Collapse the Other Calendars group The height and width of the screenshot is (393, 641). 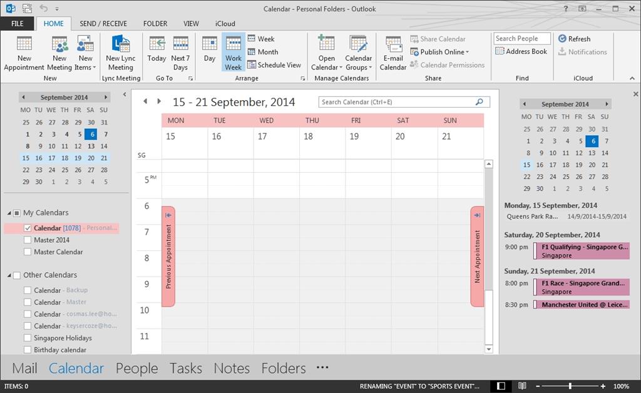(x=9, y=275)
